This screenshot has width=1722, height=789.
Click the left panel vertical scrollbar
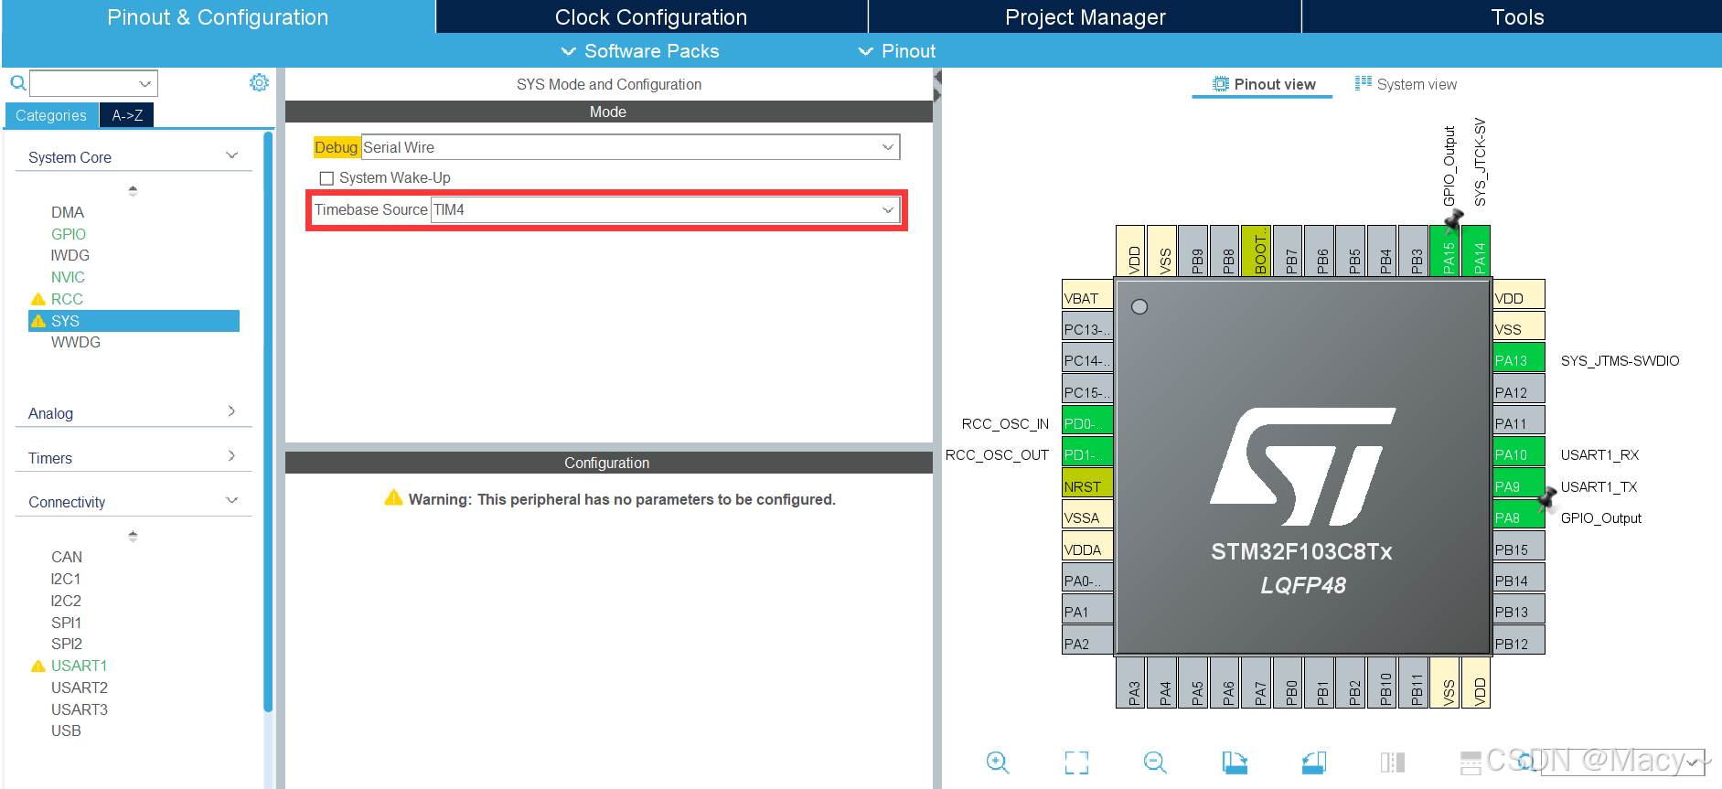[268, 421]
